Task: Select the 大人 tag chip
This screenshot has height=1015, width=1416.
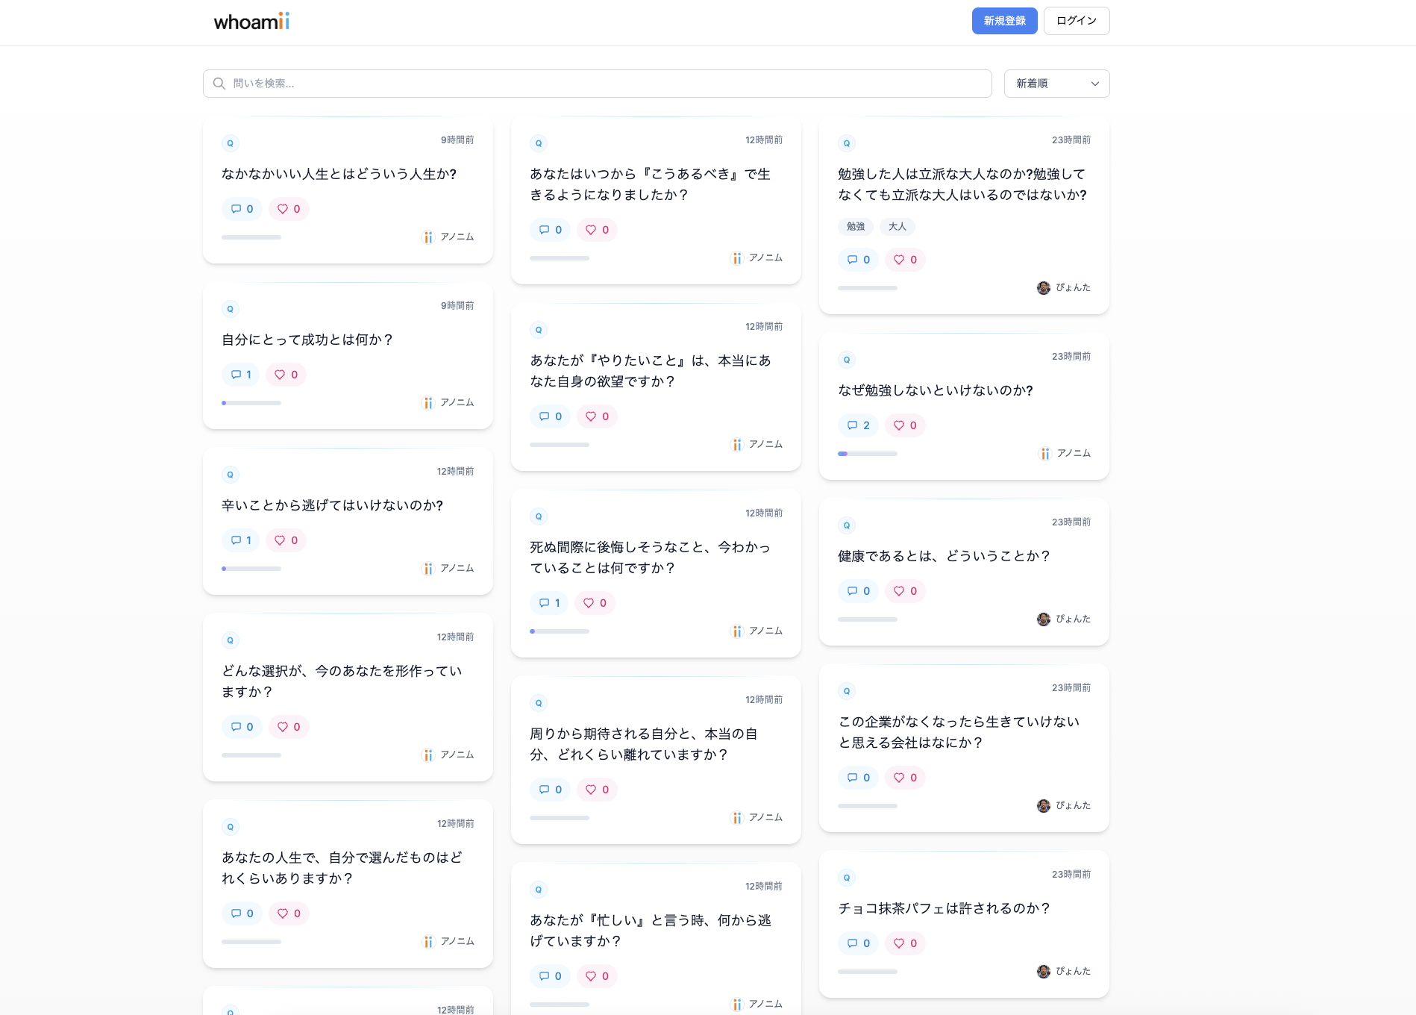Action: 897,227
